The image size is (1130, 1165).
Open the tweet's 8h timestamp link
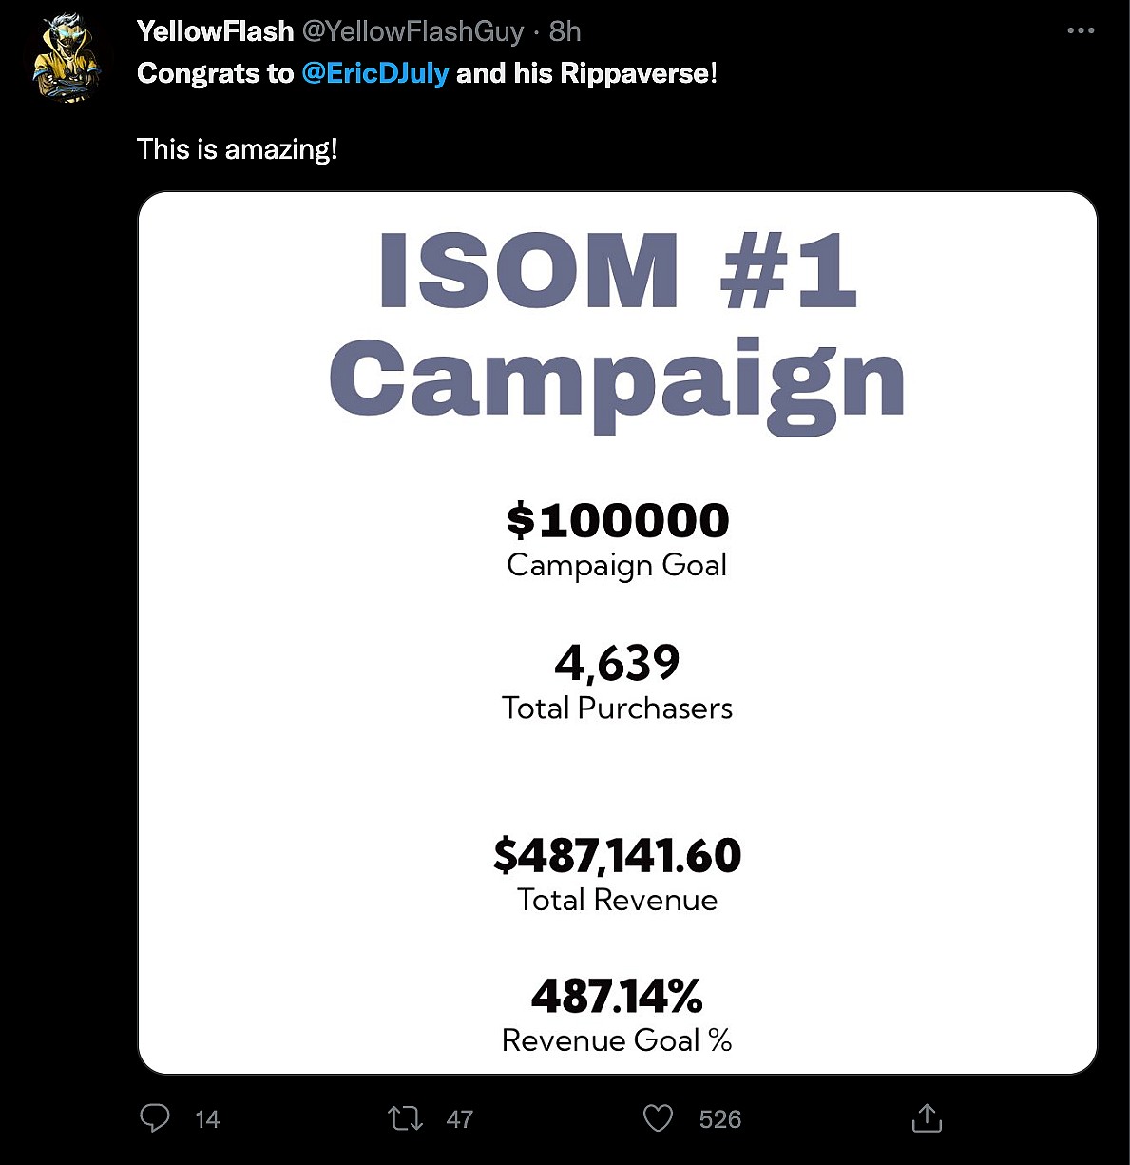tap(565, 31)
